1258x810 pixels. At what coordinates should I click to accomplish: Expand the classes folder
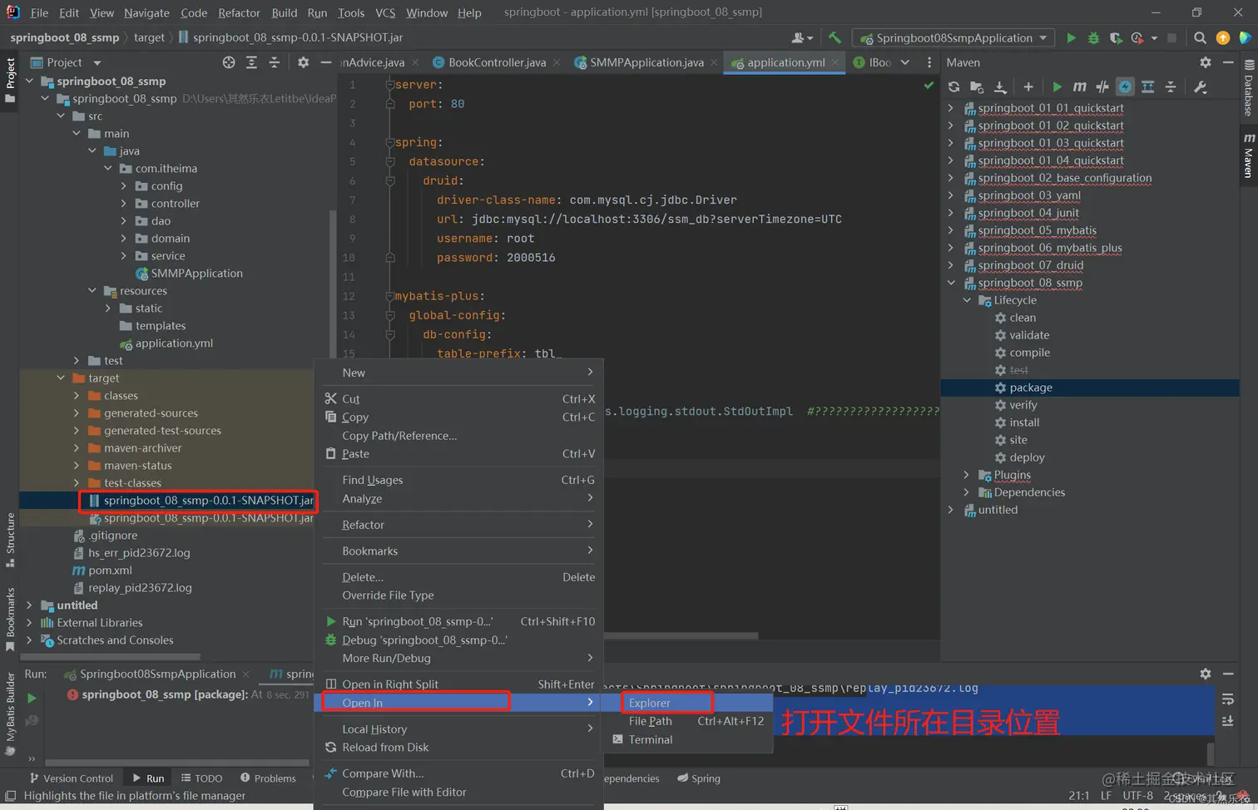[x=77, y=396]
